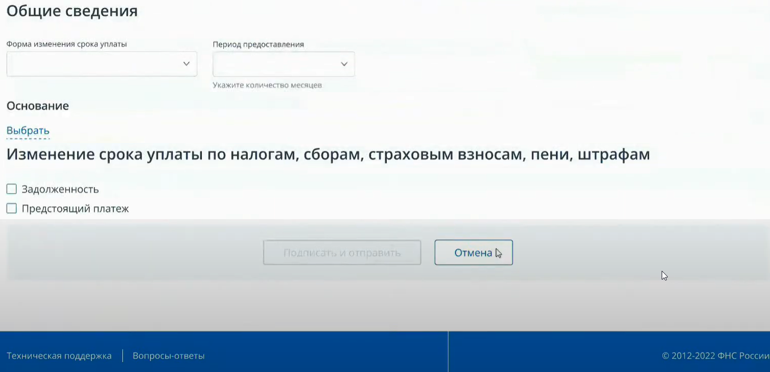
Task: Tick the Задолженность checkbox
Action: pos(11,190)
